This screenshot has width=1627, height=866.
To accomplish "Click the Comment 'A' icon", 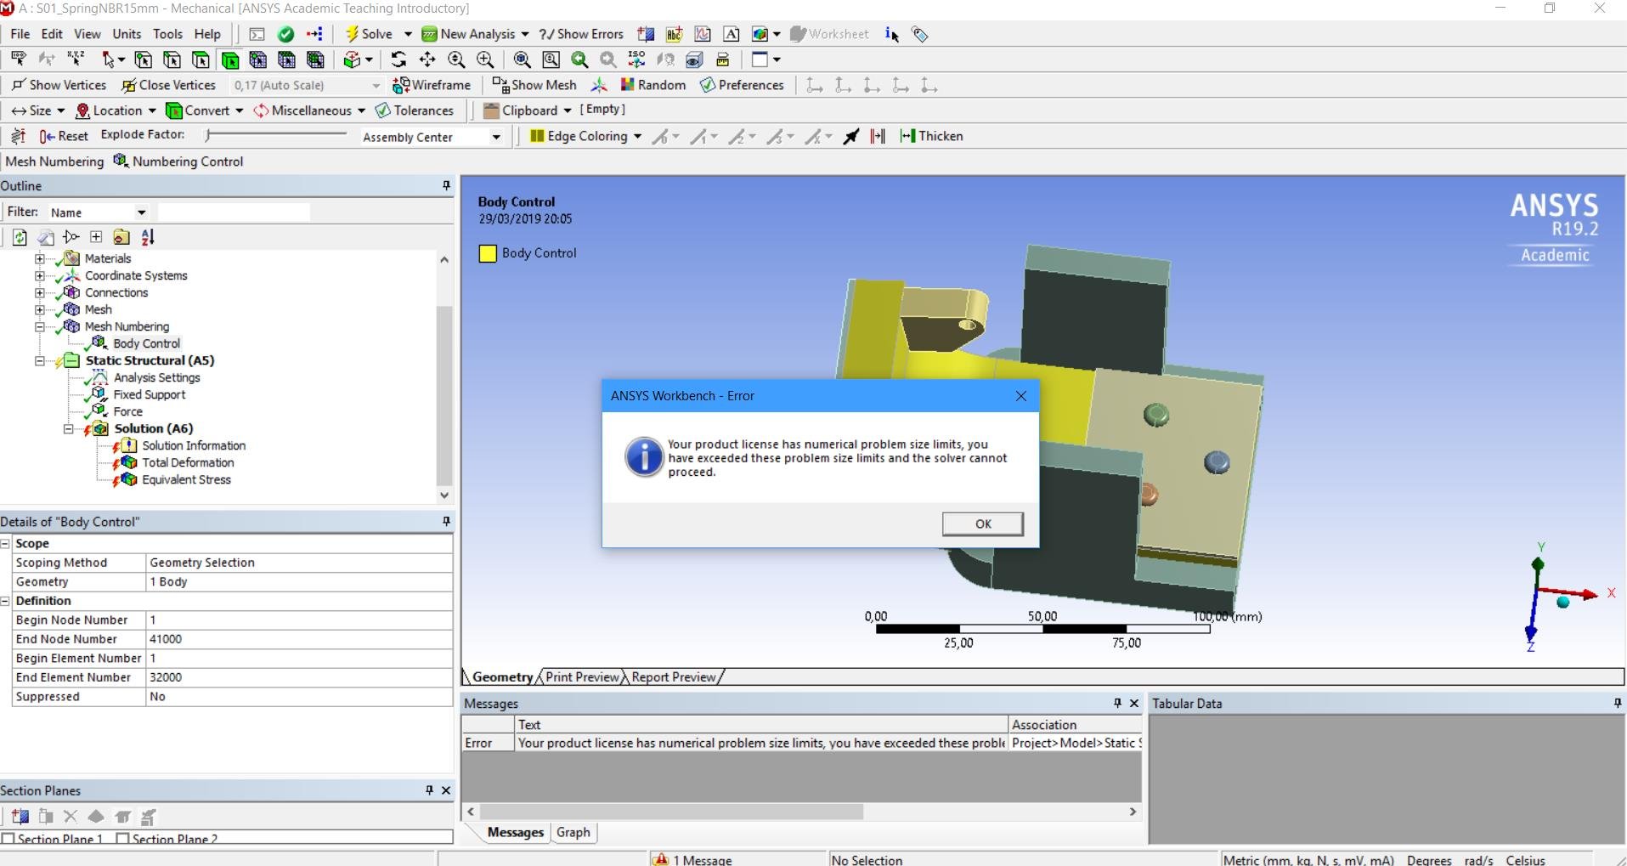I will pos(731,34).
